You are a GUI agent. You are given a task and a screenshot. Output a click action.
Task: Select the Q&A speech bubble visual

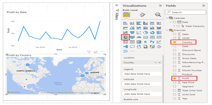132,47
